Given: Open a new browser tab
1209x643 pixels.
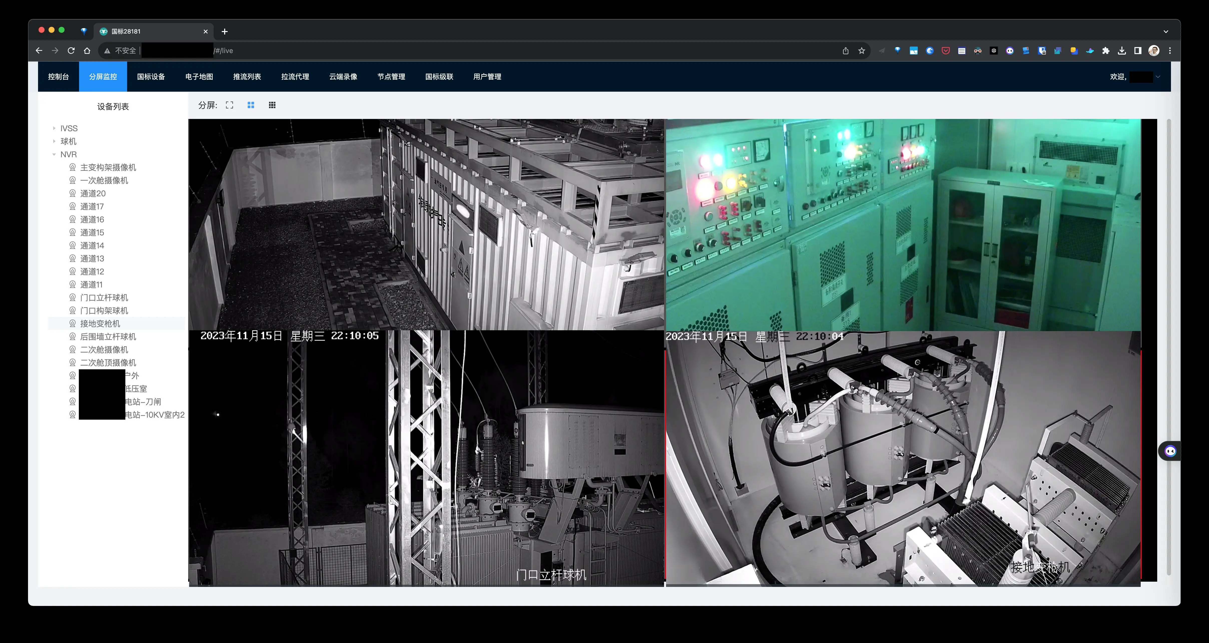Looking at the screenshot, I should coord(224,32).
